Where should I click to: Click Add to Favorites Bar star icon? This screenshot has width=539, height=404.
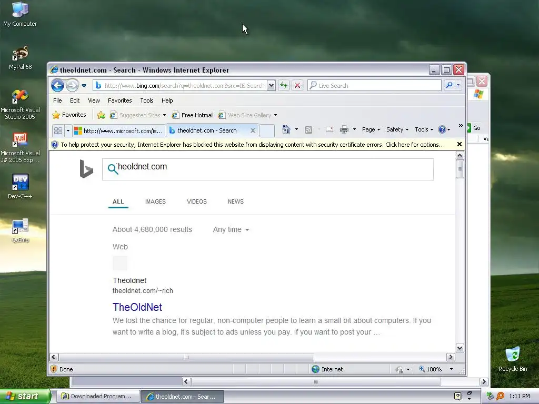coord(101,115)
